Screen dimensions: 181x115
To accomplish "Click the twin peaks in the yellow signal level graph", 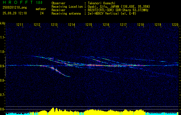I will pyautogui.click(x=55, y=109).
